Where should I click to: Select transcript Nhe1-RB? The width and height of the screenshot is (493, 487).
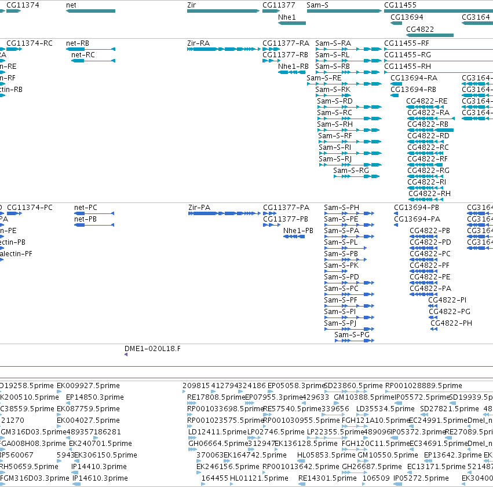[292, 72]
